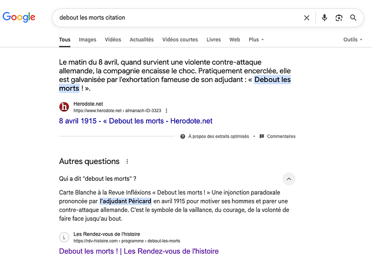Click the Google logo
The height and width of the screenshot is (260, 372).
19,17
